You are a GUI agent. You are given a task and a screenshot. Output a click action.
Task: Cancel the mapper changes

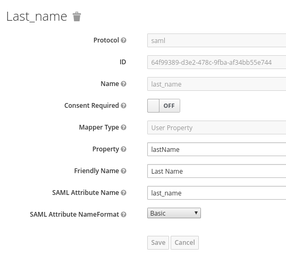[184, 243]
